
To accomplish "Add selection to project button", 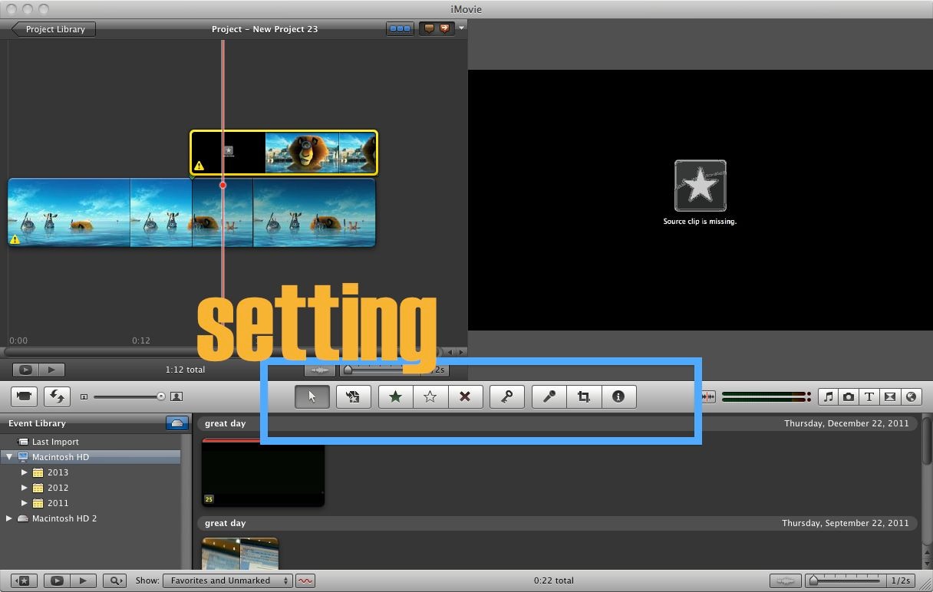I will tap(354, 396).
